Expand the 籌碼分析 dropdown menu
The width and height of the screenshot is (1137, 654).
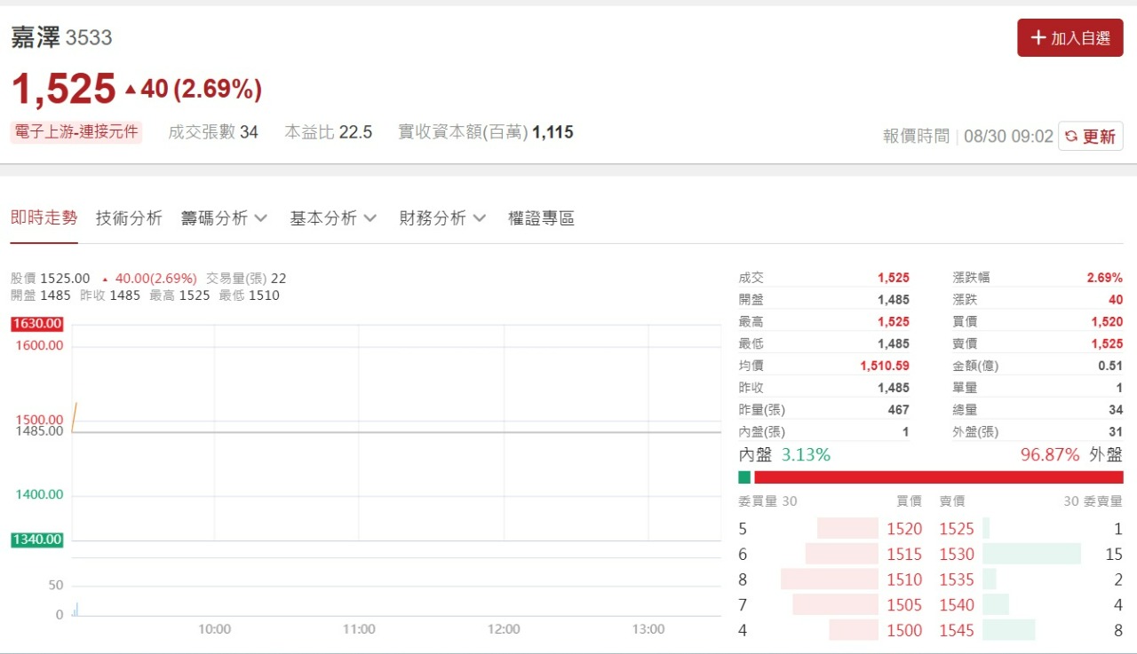224,218
